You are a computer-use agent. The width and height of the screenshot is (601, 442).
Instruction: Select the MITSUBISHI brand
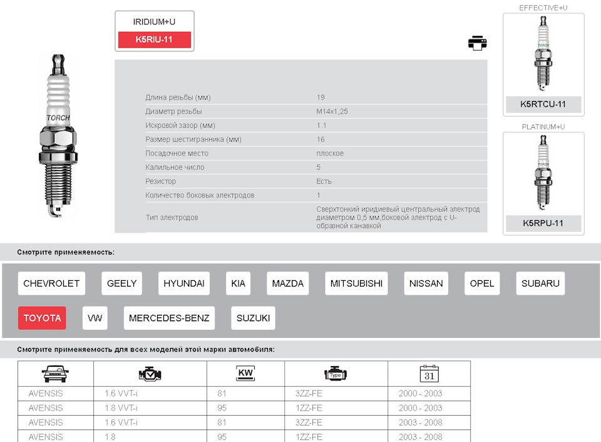[x=356, y=283]
